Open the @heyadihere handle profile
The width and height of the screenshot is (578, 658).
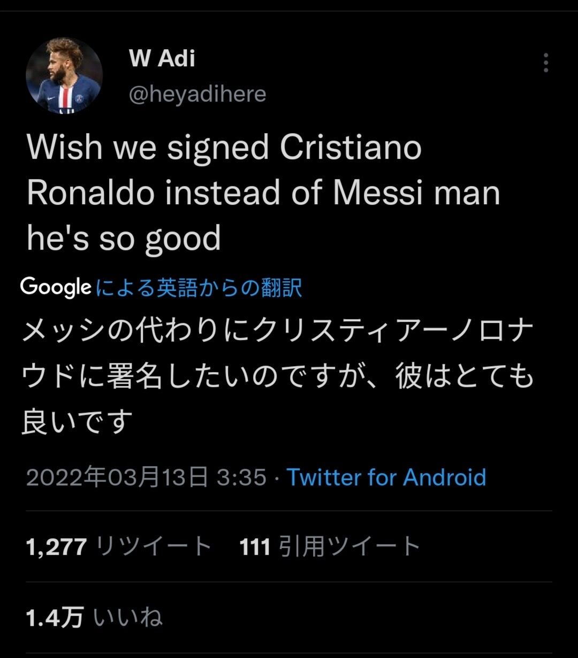[x=197, y=94]
